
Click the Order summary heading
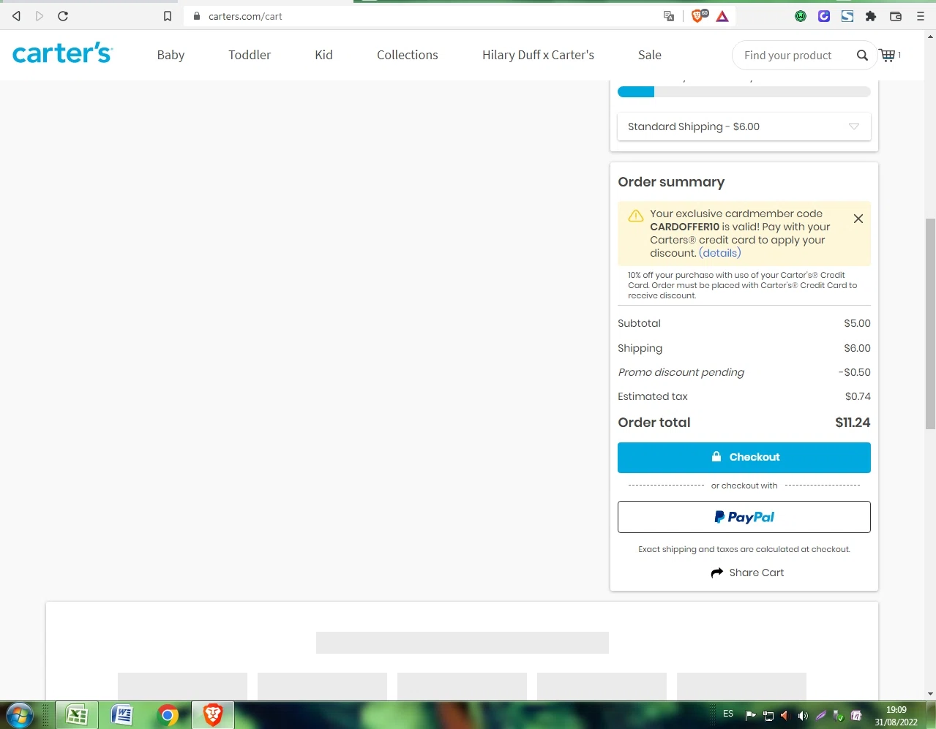pos(671,182)
